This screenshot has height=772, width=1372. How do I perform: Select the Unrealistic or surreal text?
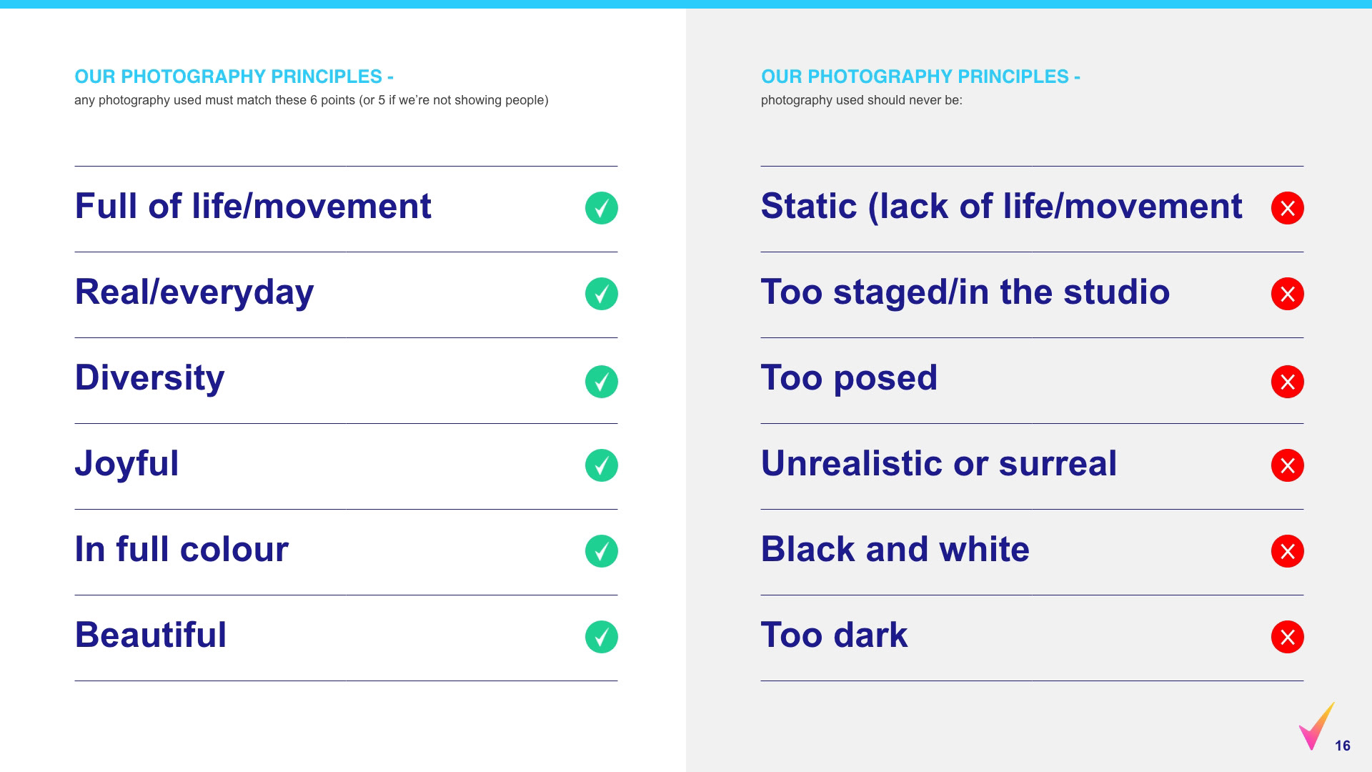[938, 464]
